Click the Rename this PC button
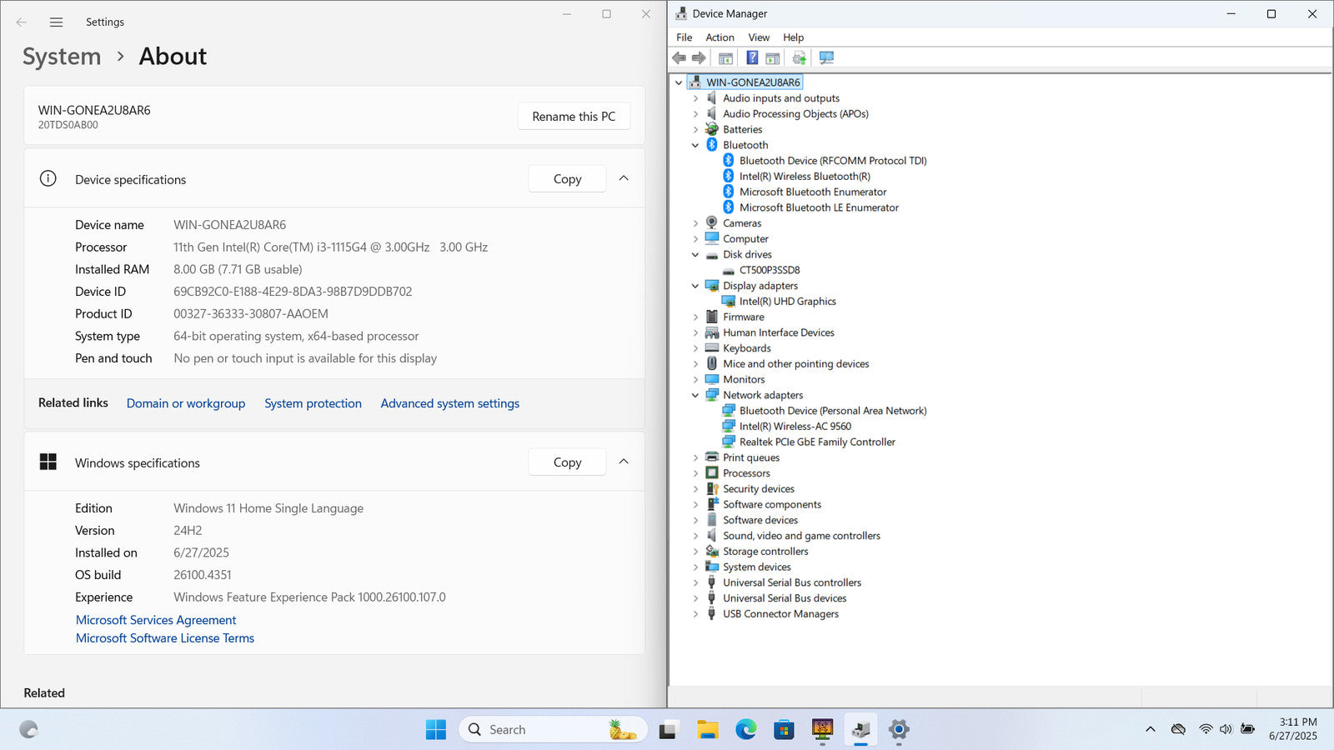The height and width of the screenshot is (750, 1334). pos(574,117)
